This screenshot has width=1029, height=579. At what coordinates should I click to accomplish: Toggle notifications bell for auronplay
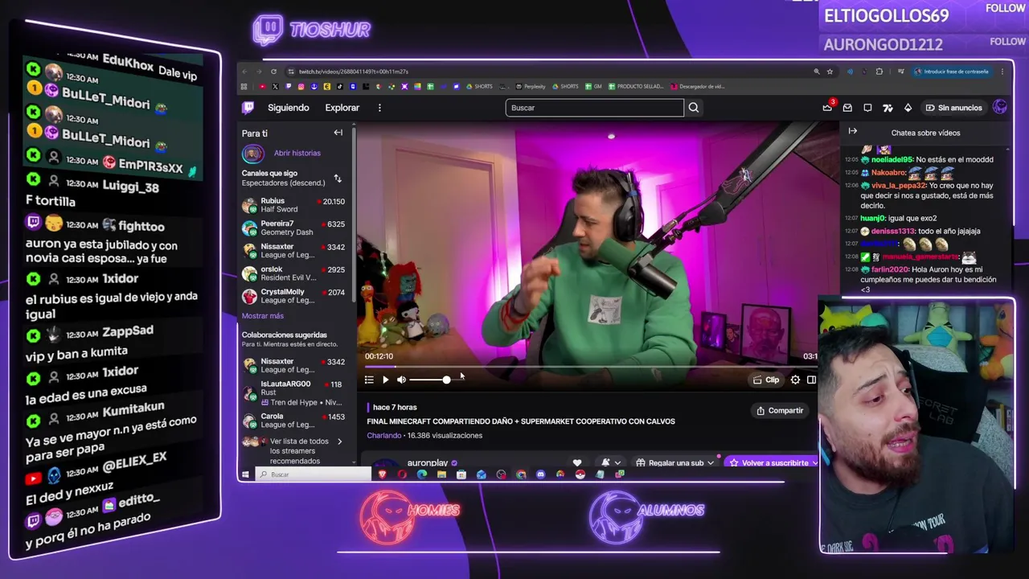click(x=605, y=463)
